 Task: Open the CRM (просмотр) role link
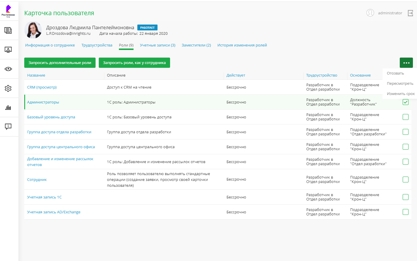[42, 87]
